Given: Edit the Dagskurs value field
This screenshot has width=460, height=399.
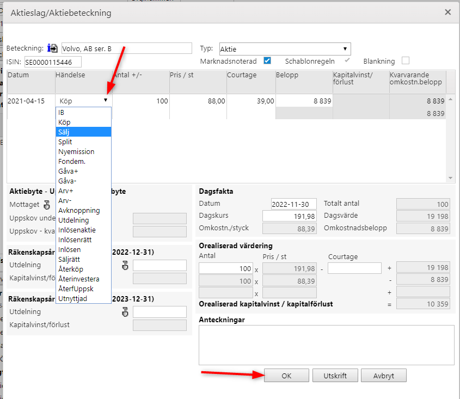Looking at the screenshot, I should tap(290, 216).
